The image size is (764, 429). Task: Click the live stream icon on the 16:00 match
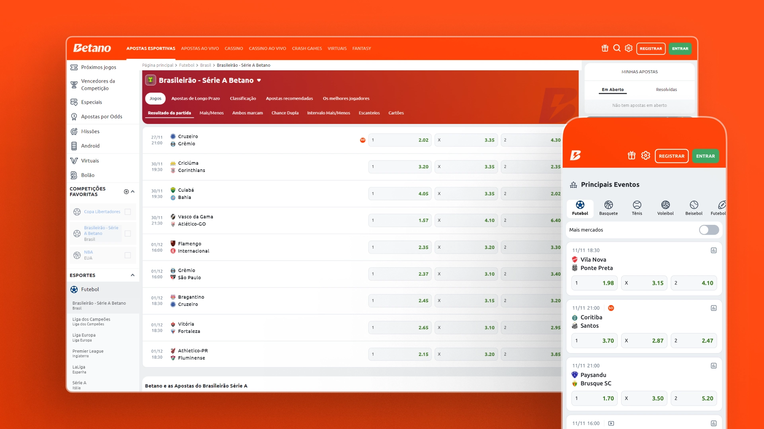tap(611, 423)
